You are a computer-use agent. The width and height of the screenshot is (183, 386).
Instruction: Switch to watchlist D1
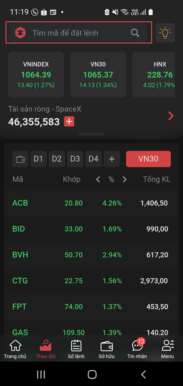(x=38, y=159)
